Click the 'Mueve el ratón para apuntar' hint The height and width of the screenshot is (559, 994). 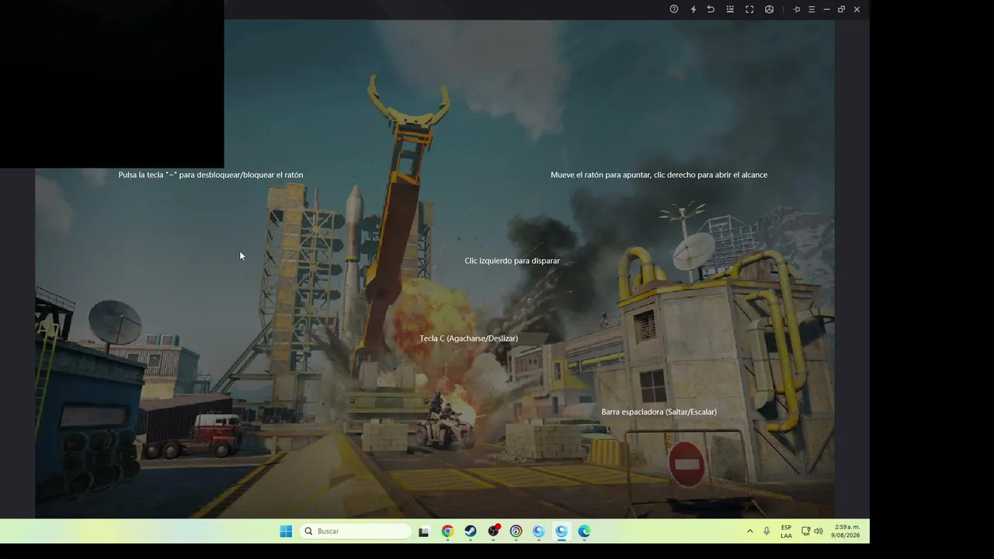(x=659, y=175)
